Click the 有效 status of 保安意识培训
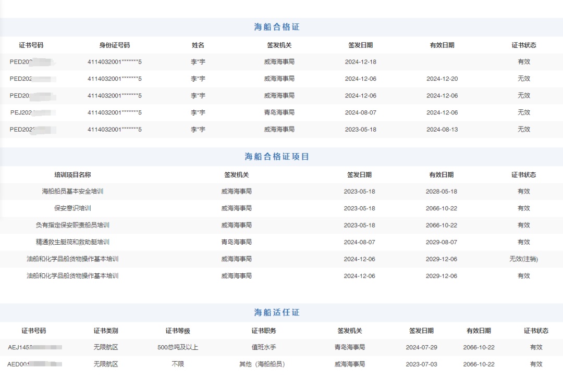 click(x=524, y=208)
